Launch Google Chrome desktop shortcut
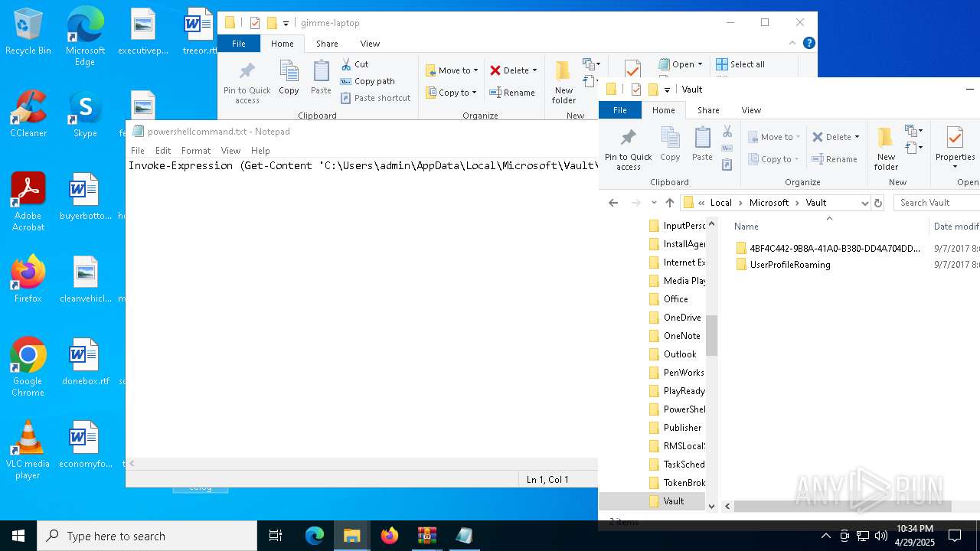 tap(28, 367)
